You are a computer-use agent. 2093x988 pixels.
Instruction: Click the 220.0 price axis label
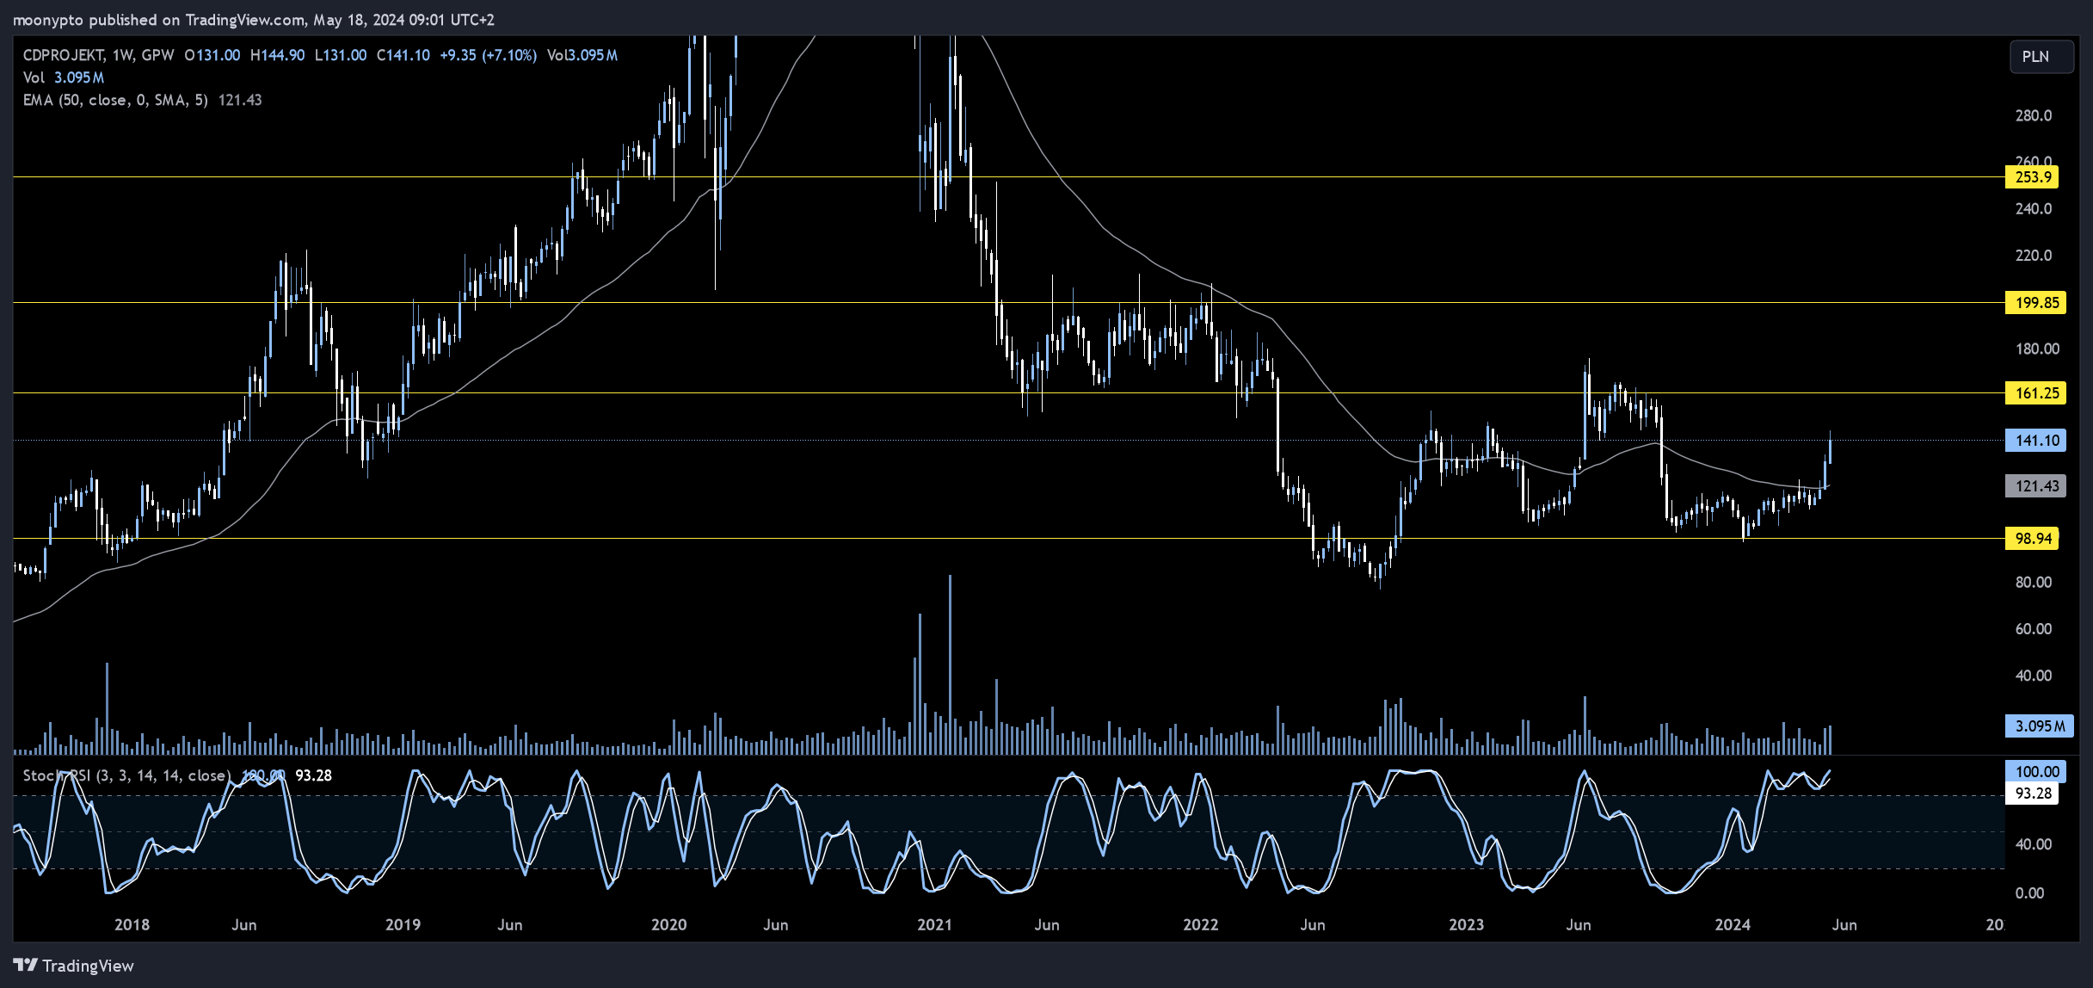2034,256
